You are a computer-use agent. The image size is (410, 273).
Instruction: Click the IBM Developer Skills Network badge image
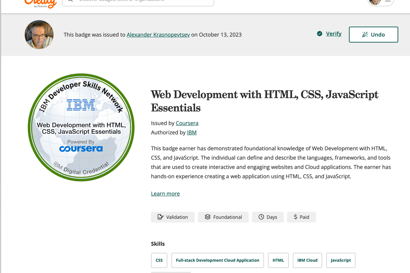(x=81, y=127)
